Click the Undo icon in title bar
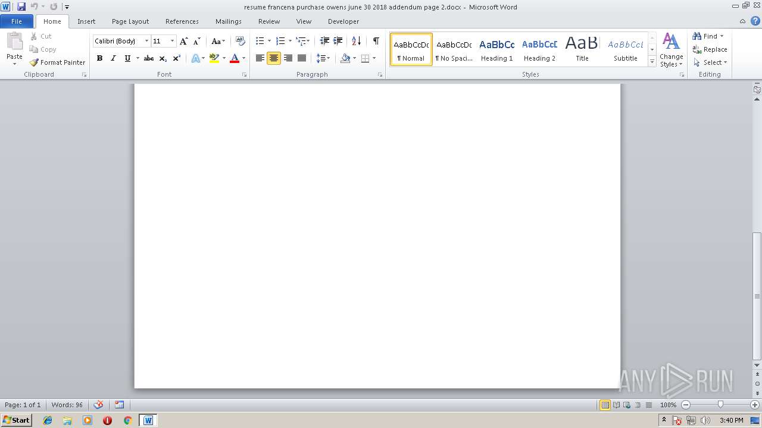Viewport: 762px width, 428px height. (34, 7)
